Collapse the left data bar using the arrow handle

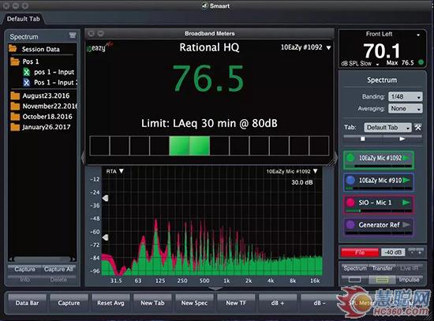click(x=83, y=158)
